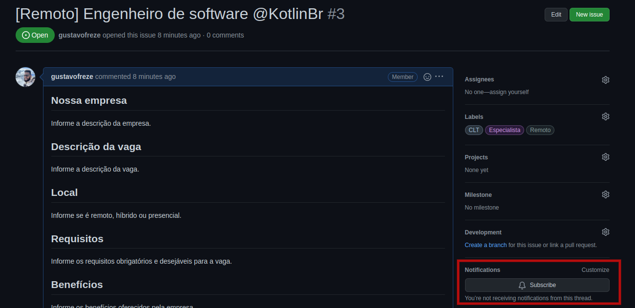Click the 'Local' heading
Image resolution: width=635 pixels, height=308 pixels.
(64, 192)
